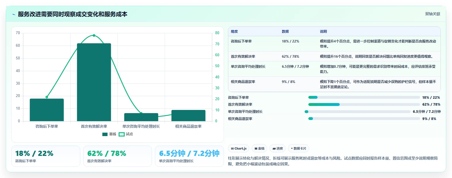
Task: Click the 维度 table column header
Action: 234,32
